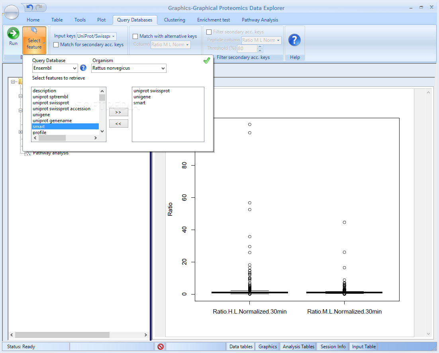The height and width of the screenshot is (353, 439).
Task: Click the tree panel horizontal scrollbar thumb
Action: click(62, 335)
